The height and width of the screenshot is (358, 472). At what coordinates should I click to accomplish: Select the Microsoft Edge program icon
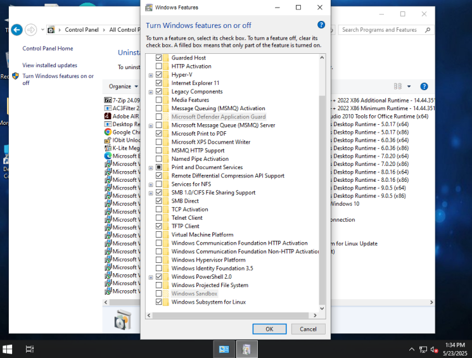click(108, 156)
